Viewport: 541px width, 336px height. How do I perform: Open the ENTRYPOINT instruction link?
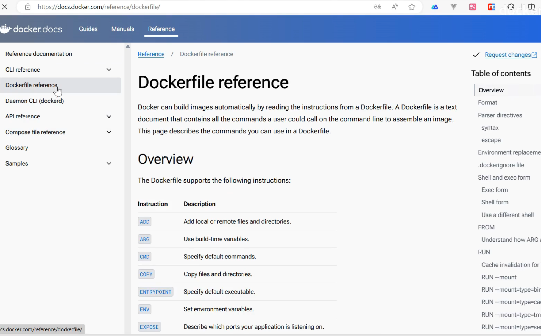coord(155,292)
